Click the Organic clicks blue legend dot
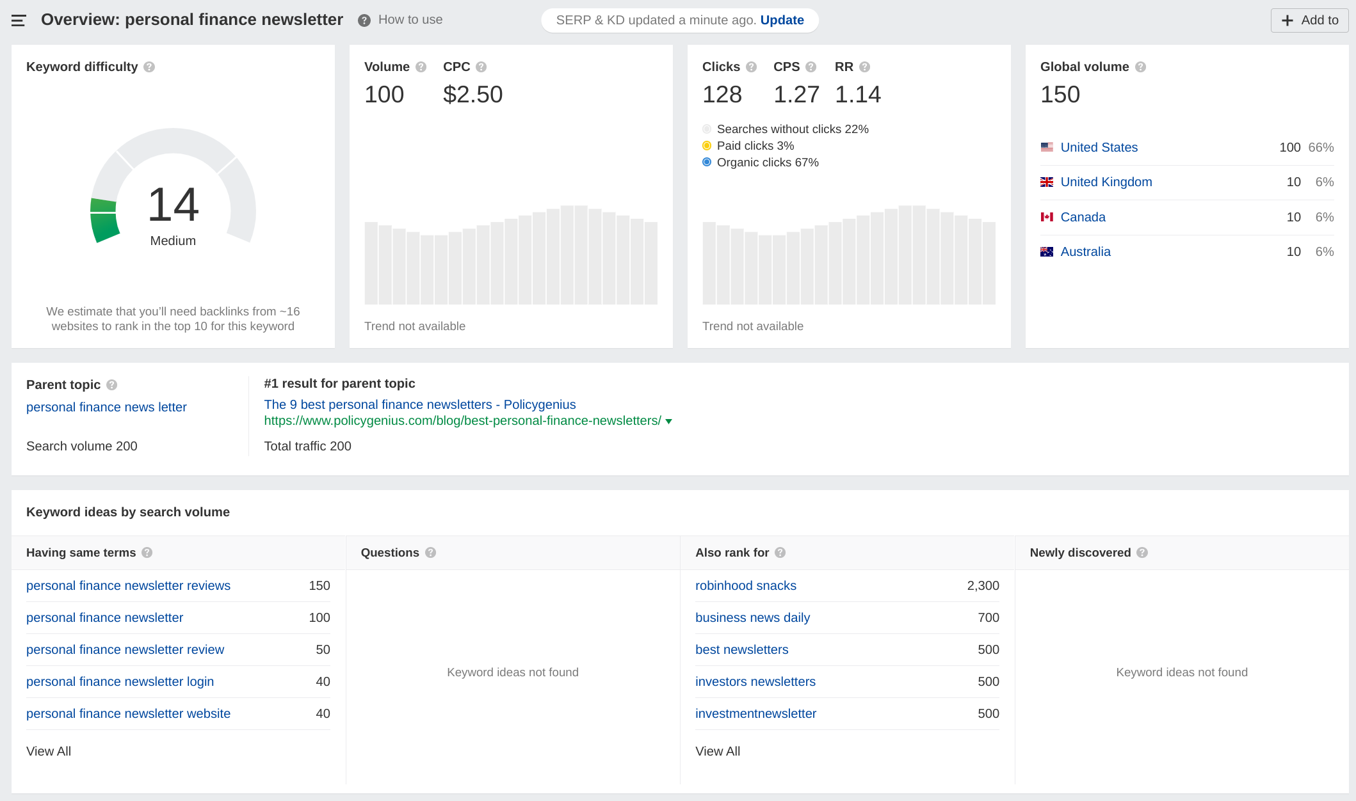 coord(707,163)
